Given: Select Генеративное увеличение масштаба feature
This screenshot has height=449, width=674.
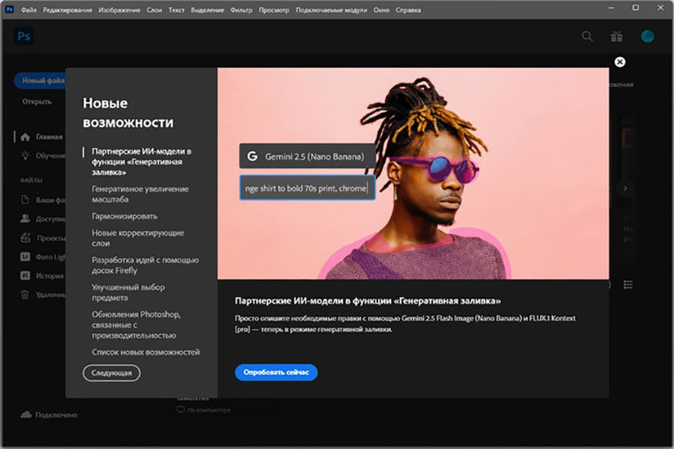Looking at the screenshot, I should pos(139,195).
